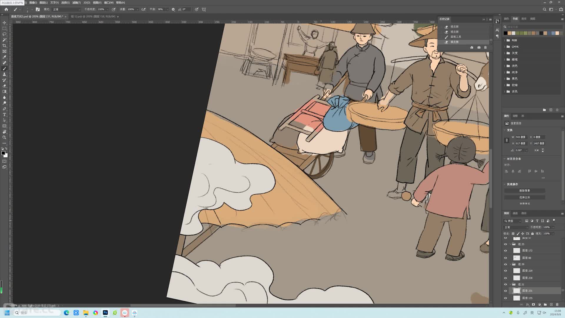Select the Zoom tool
565x318 pixels.
[x=4, y=138]
